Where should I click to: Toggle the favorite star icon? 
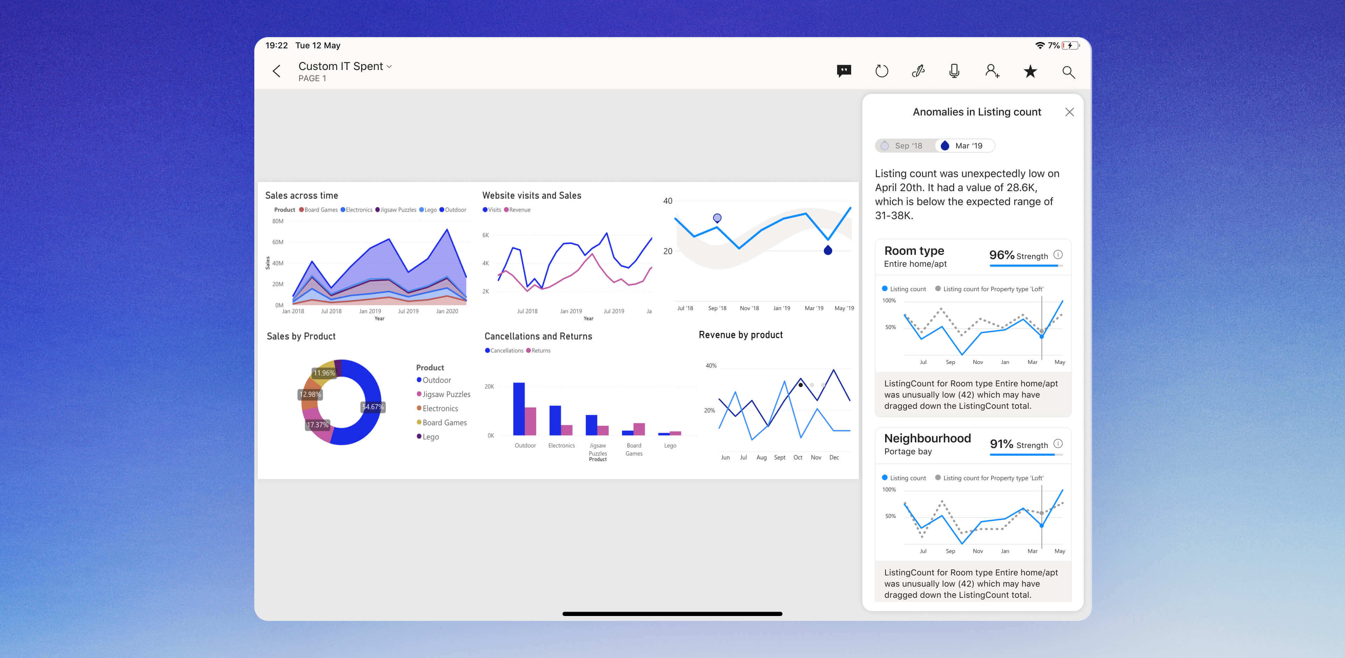pyautogui.click(x=1030, y=71)
